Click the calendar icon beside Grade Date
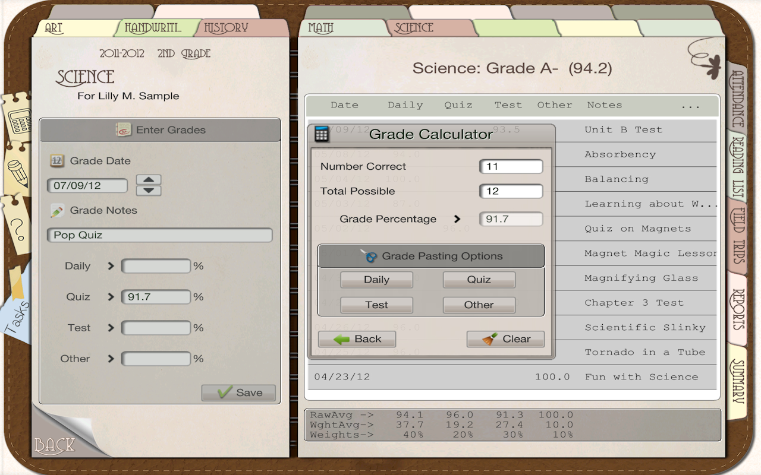The width and height of the screenshot is (761, 475). pos(56,160)
